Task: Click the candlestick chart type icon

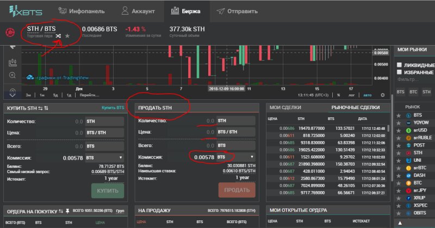Action: (x=12, y=61)
